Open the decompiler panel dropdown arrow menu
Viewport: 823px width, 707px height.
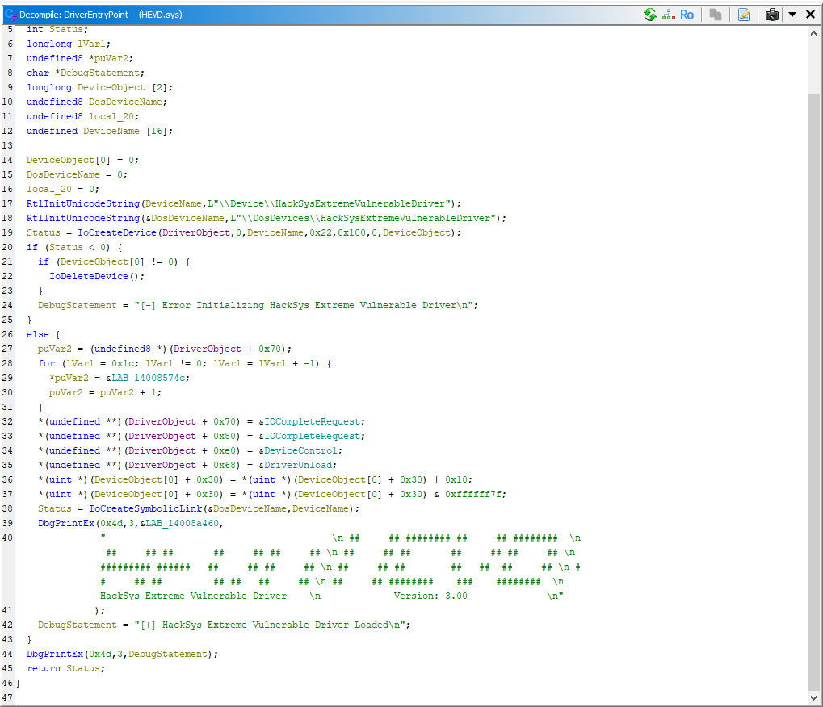pos(792,15)
